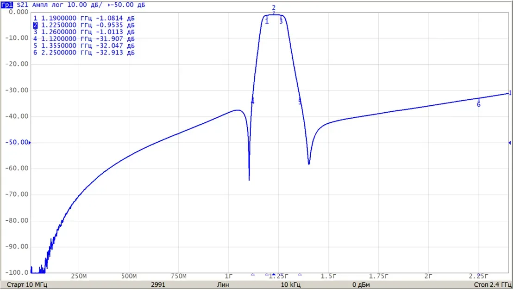The height and width of the screenshot is (290, 514).
Task: Click the 10.00 дБ/ scale value
Action: pyautogui.click(x=85, y=5)
